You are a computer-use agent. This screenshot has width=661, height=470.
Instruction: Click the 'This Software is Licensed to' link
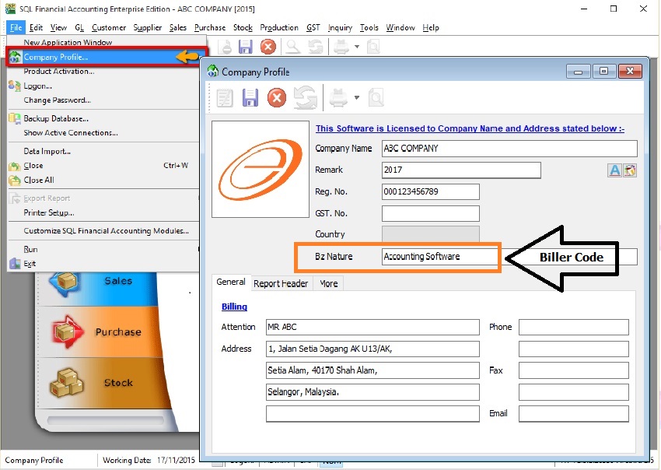click(470, 128)
